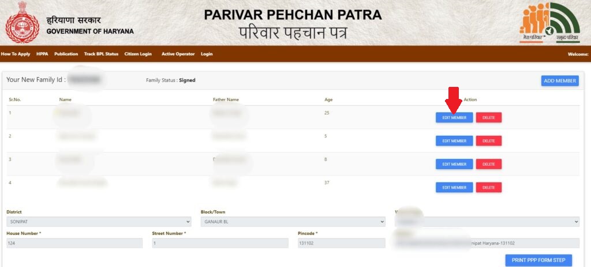Edit member in row 4 aged 37
Screen dimensions: 591x267
coord(454,187)
